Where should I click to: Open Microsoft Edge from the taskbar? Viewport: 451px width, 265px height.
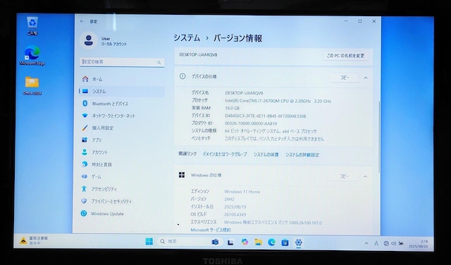pyautogui.click(x=272, y=242)
